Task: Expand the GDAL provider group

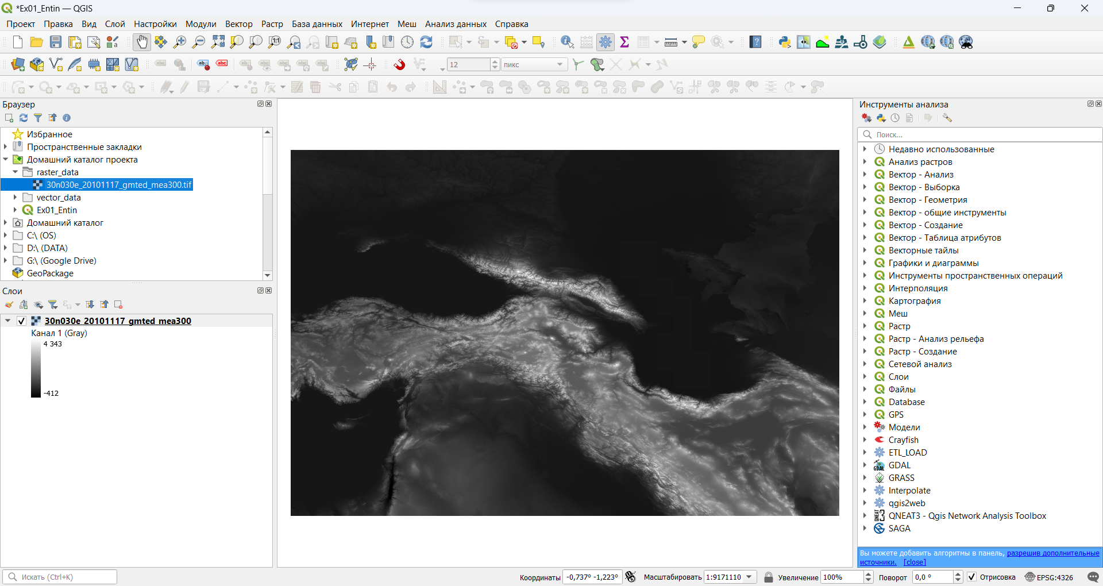Action: click(864, 465)
